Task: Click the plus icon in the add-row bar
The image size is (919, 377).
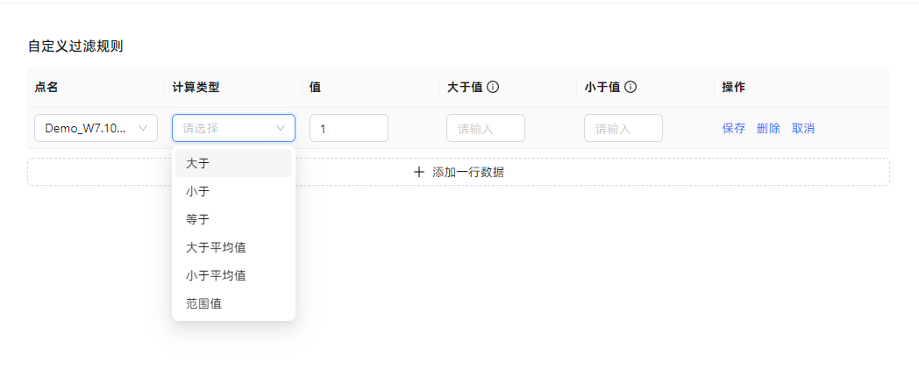Action: [x=419, y=172]
